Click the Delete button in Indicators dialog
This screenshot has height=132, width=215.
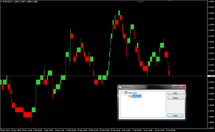coord(175,98)
